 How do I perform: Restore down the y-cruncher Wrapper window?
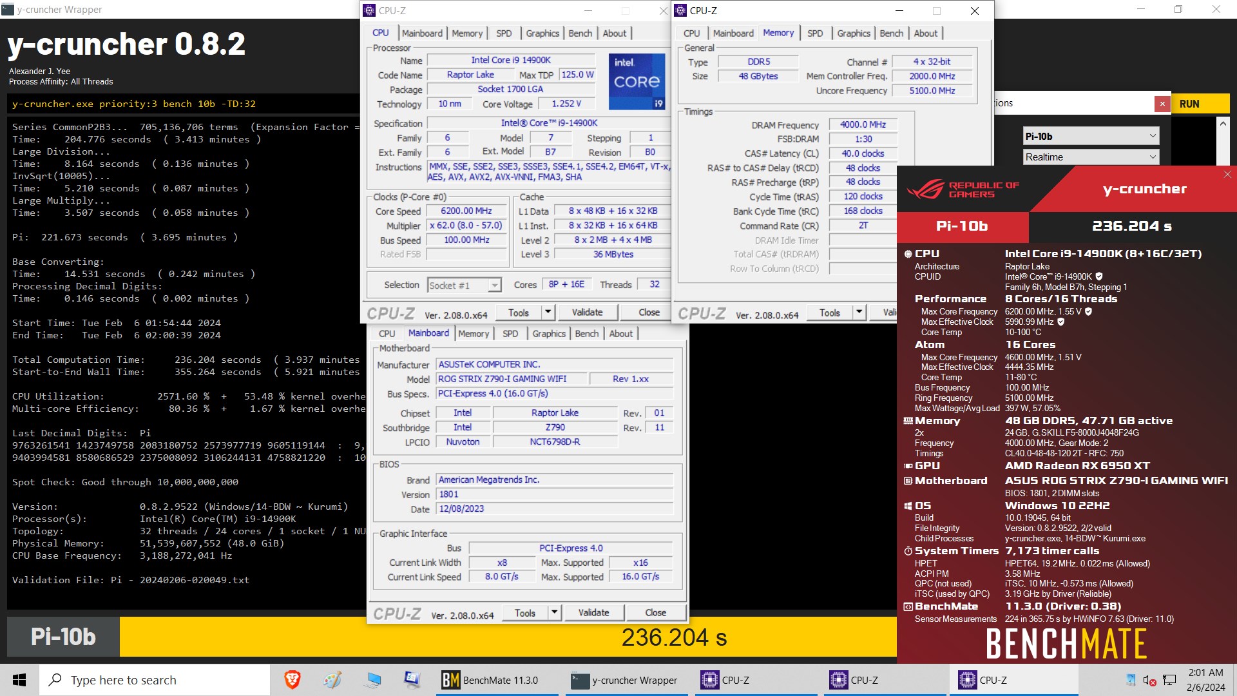(1178, 10)
